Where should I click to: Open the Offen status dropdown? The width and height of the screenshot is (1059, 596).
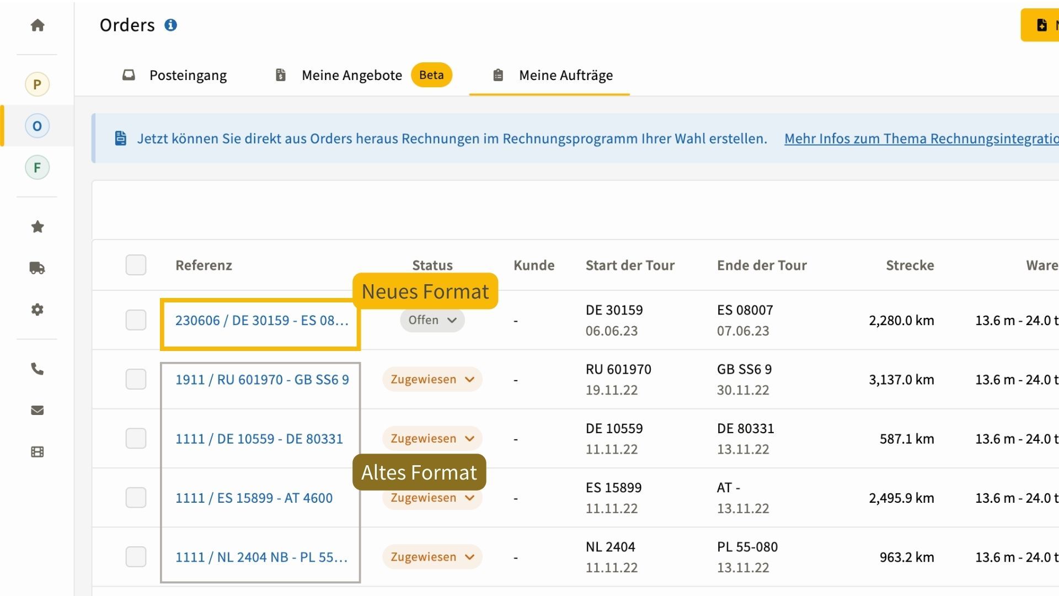tap(432, 320)
